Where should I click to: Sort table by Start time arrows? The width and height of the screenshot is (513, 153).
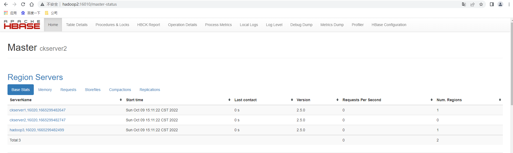point(229,100)
